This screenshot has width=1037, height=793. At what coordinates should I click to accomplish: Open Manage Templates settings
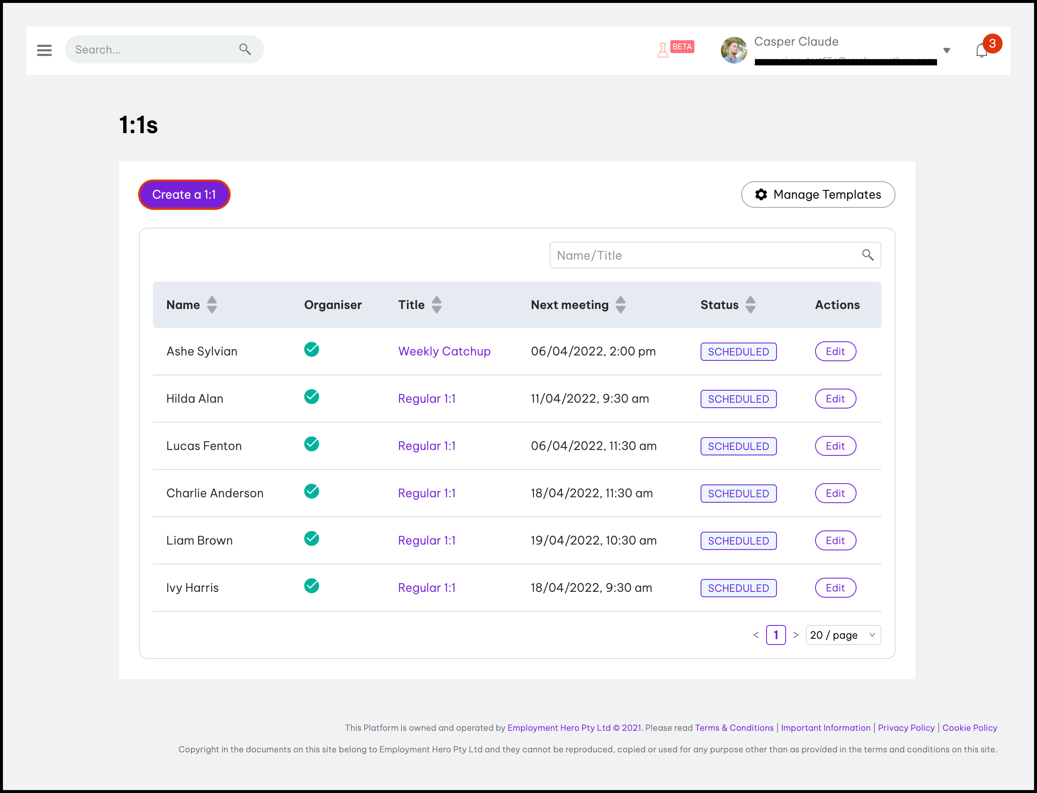tap(818, 195)
